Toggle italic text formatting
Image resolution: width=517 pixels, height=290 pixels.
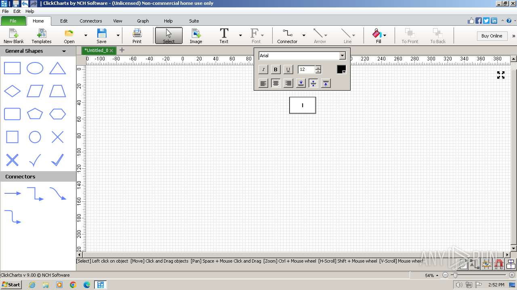(263, 70)
